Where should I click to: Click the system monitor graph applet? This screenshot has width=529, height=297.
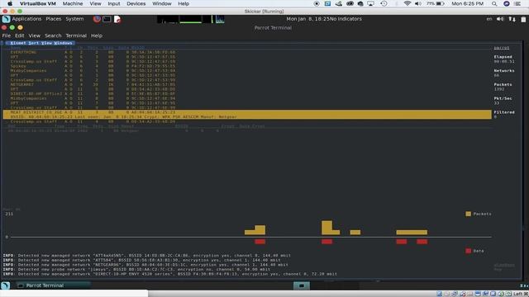(x=191, y=19)
